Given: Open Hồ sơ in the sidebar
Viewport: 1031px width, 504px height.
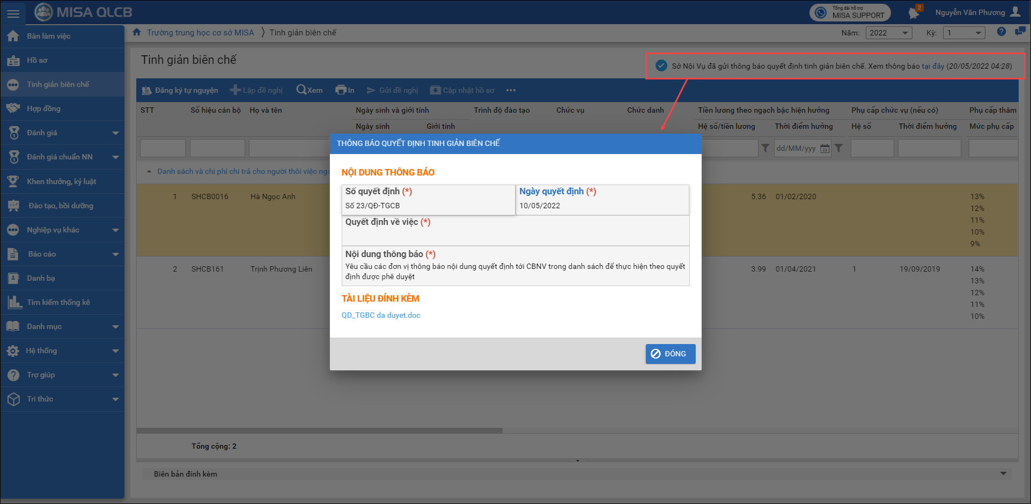Looking at the screenshot, I should [37, 60].
